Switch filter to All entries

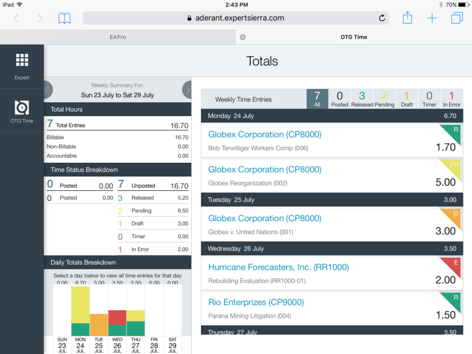(317, 98)
